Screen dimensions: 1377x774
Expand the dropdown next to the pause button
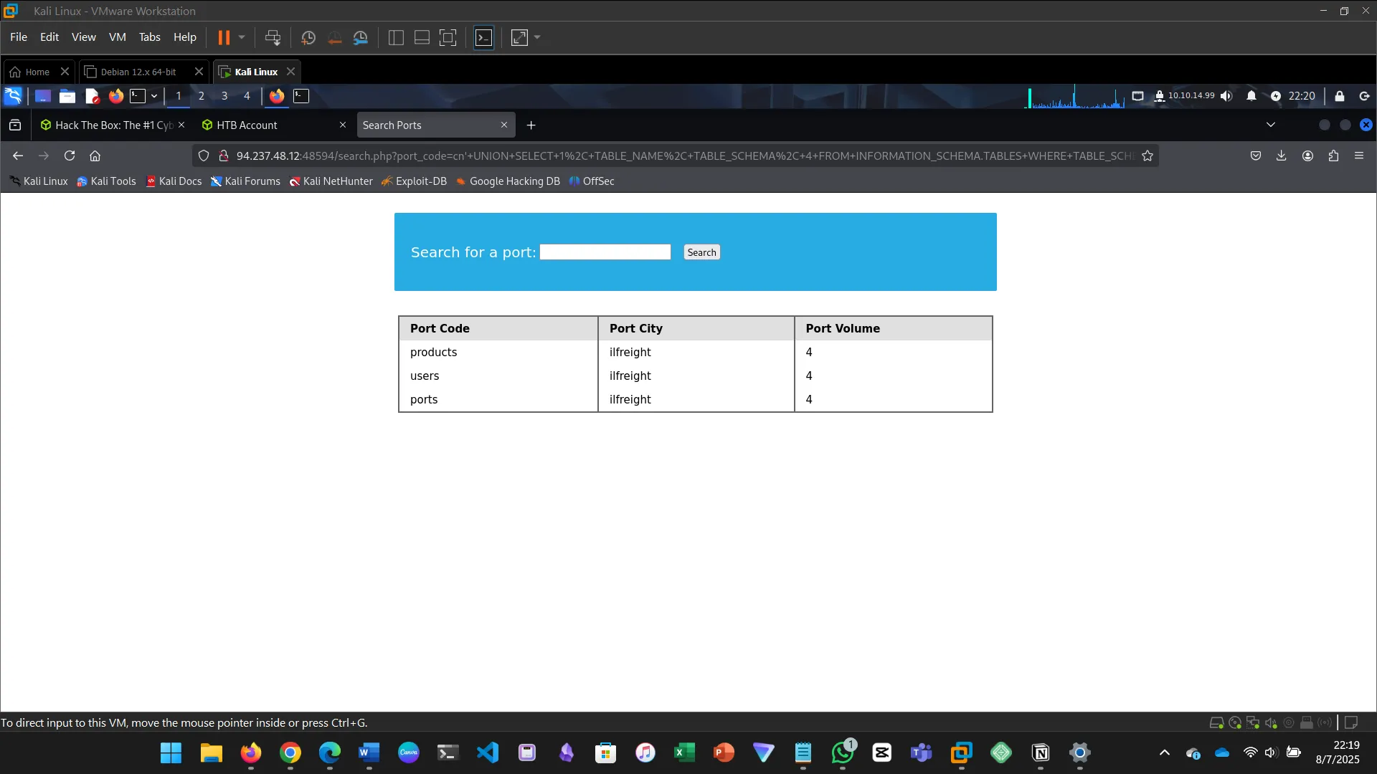242,37
